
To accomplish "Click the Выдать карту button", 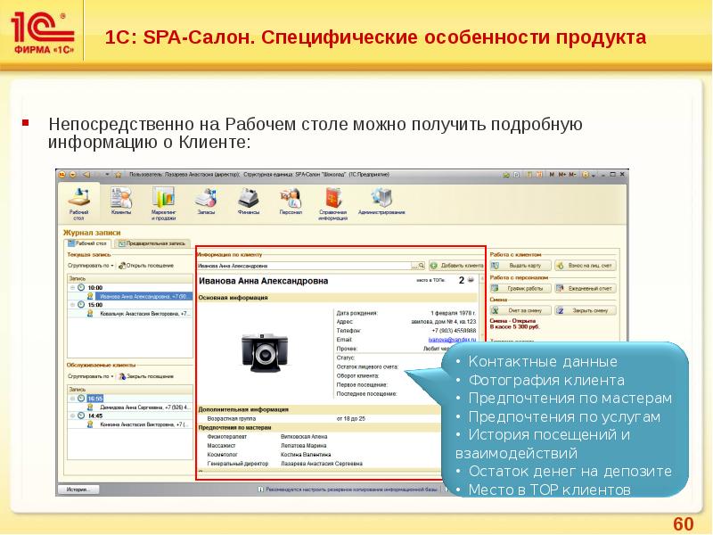I will pos(520,266).
